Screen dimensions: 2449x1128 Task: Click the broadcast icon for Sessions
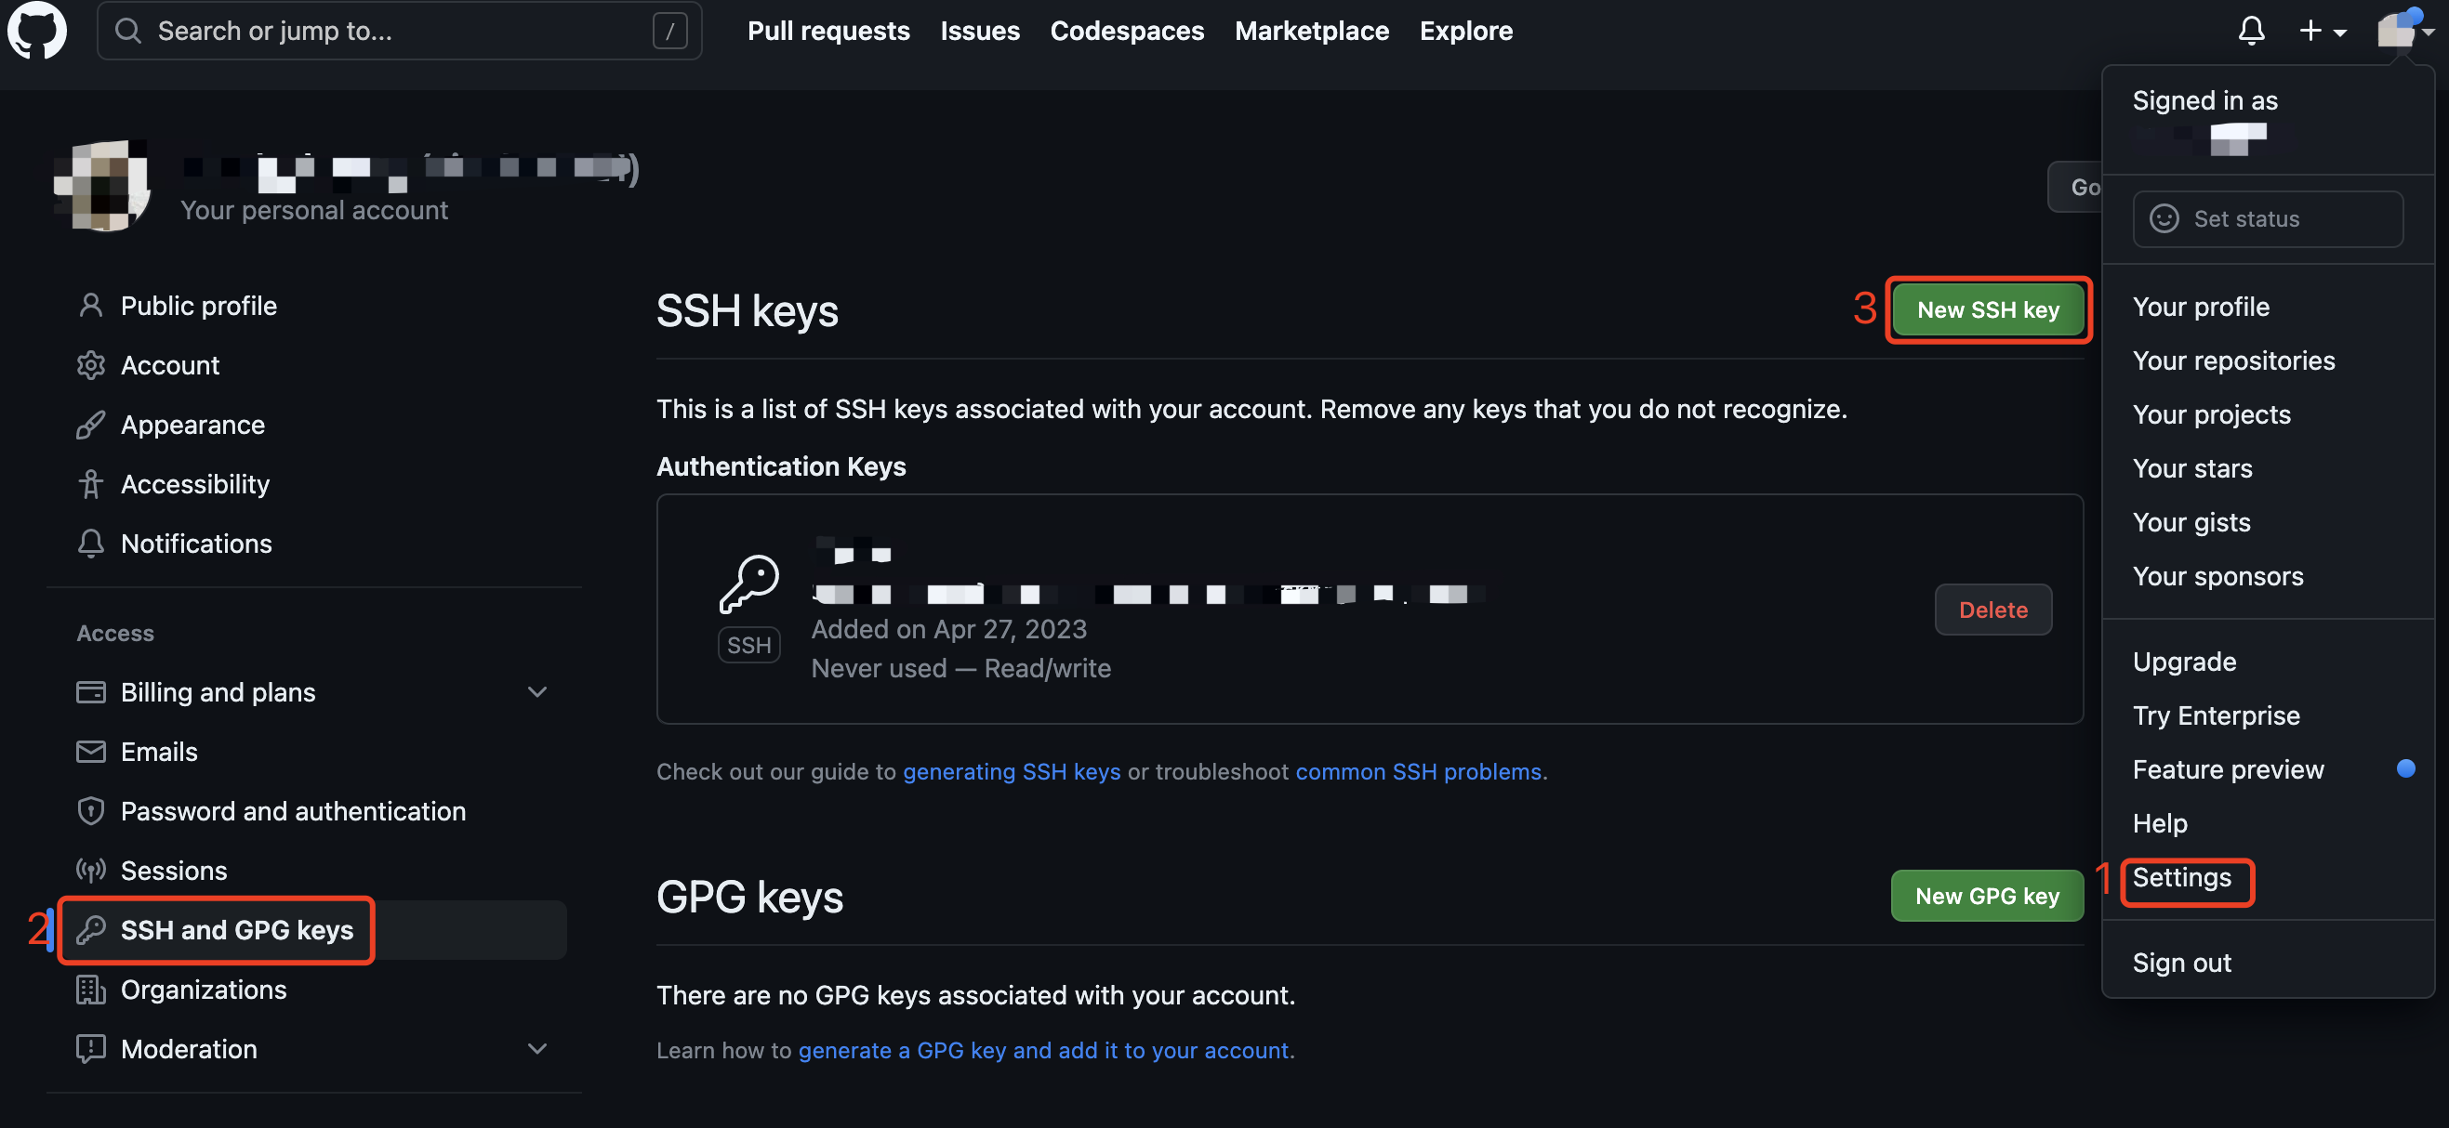pos(90,870)
